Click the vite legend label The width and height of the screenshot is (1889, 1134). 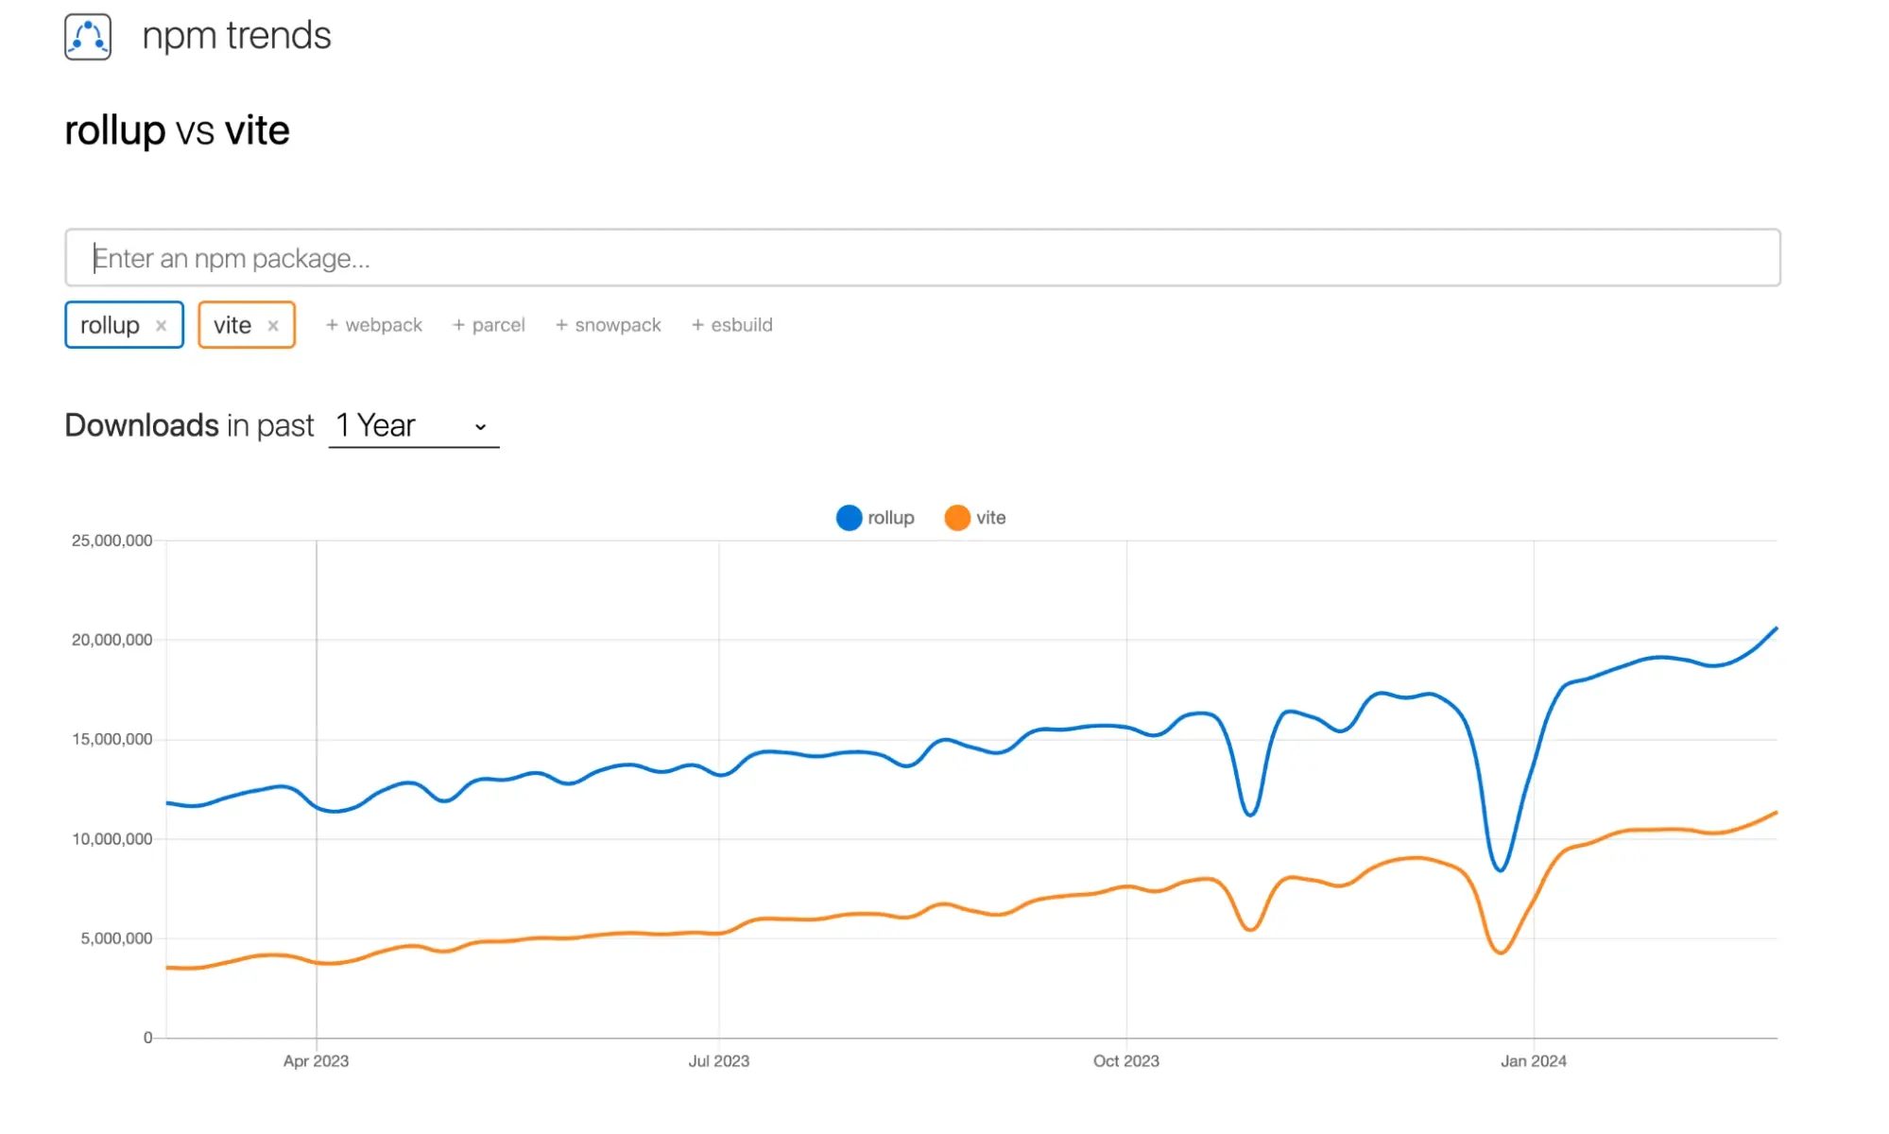click(991, 518)
